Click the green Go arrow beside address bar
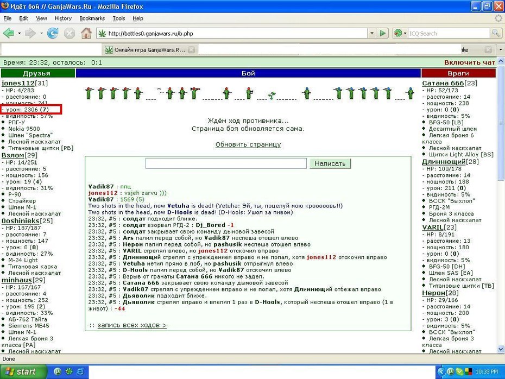 click(383, 33)
